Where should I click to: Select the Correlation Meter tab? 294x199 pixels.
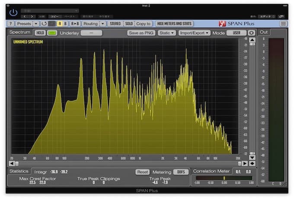point(211,171)
